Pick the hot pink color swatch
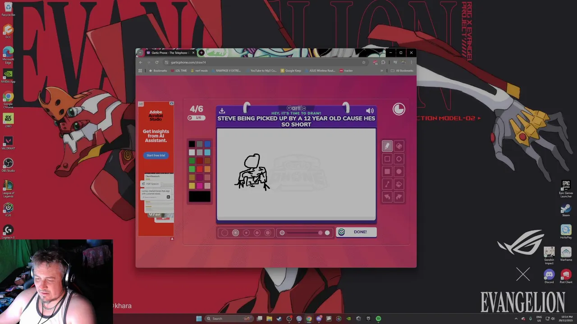 click(200, 186)
